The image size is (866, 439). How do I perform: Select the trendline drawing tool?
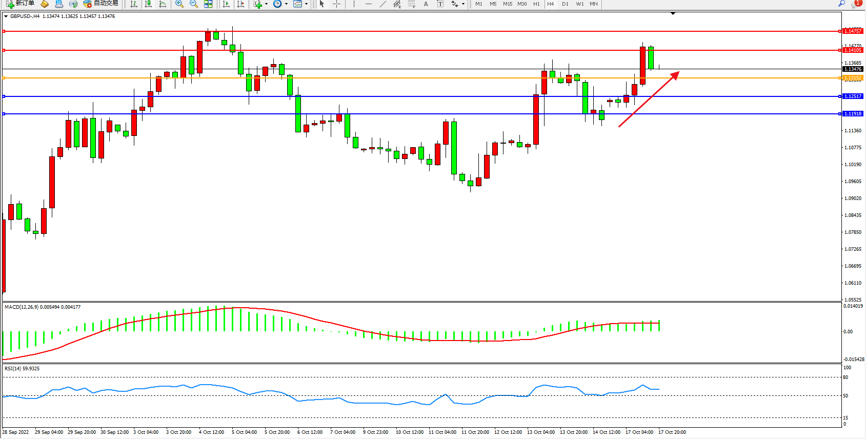tap(382, 4)
